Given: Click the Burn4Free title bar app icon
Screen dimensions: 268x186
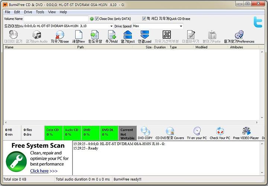Looking at the screenshot, I should pyautogui.click(x=5, y=4).
